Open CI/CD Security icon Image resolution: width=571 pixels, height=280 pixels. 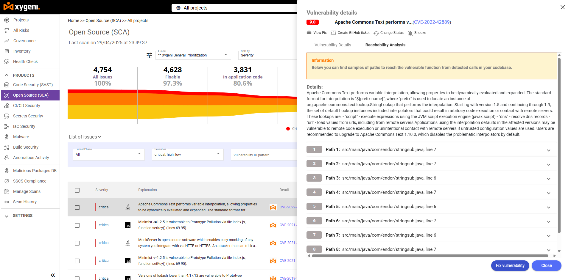tap(7, 106)
